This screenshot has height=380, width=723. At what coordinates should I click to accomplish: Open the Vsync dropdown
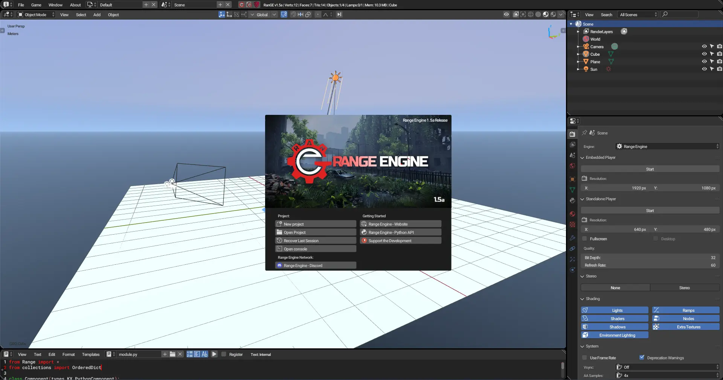click(667, 367)
